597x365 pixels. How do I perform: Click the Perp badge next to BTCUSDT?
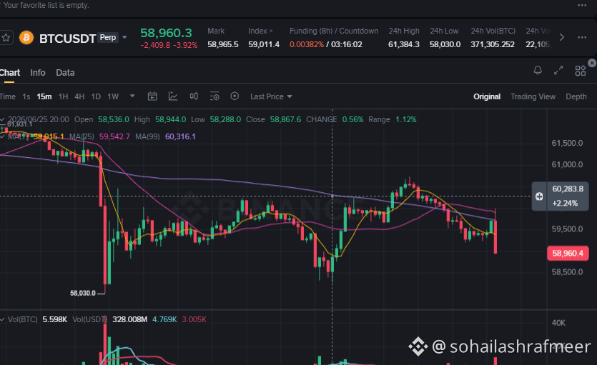click(108, 37)
